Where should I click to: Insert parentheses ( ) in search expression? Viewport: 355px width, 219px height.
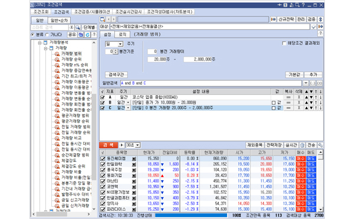click(313, 83)
